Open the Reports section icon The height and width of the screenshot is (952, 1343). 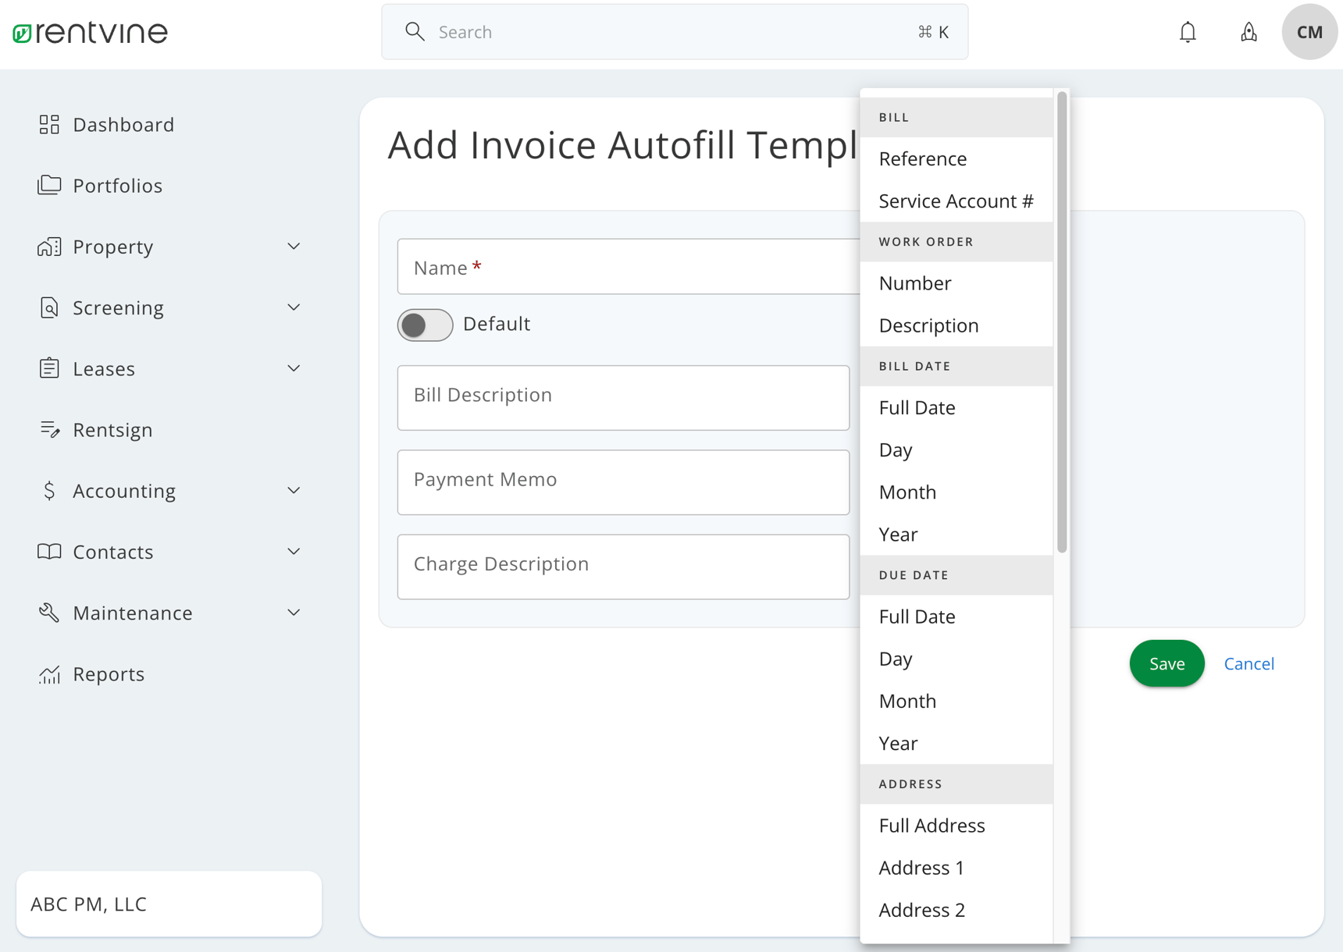click(48, 673)
